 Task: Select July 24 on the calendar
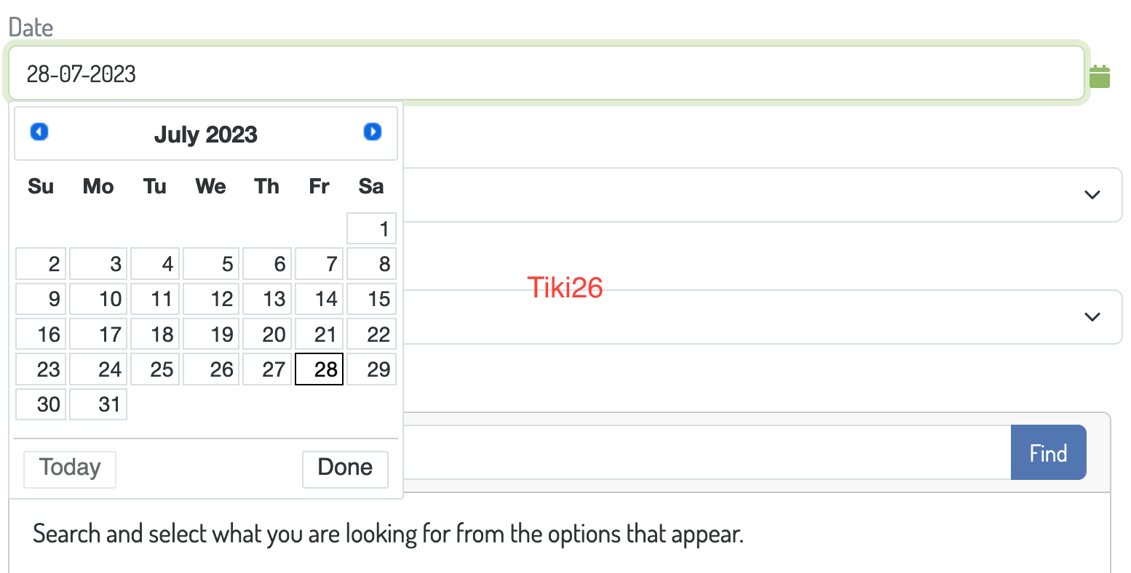tap(98, 369)
